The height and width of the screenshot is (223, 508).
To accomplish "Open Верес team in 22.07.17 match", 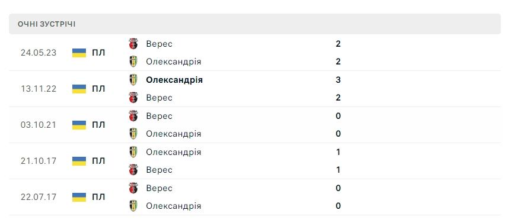I will point(159,188).
